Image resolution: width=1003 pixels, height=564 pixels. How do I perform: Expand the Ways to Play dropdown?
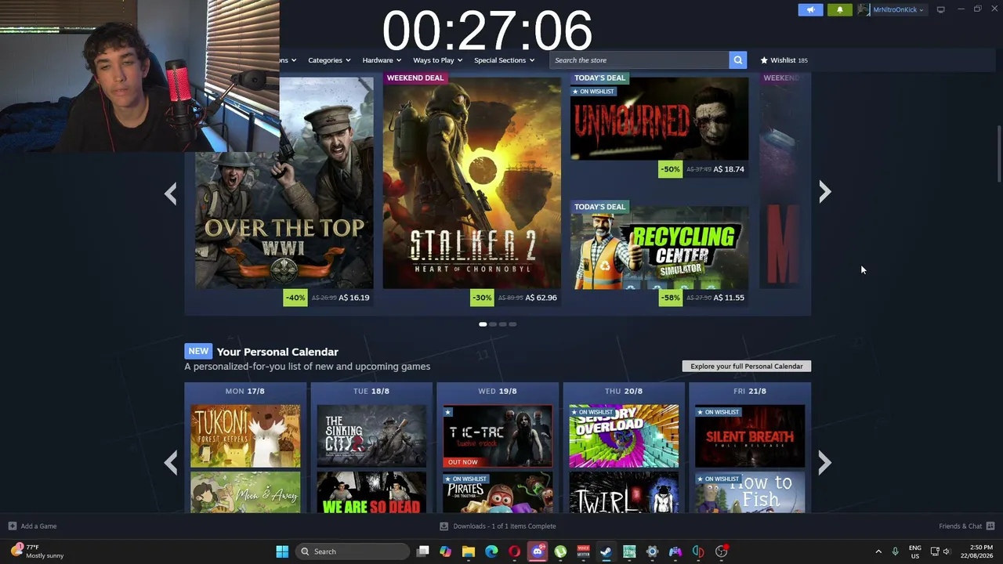(437, 60)
